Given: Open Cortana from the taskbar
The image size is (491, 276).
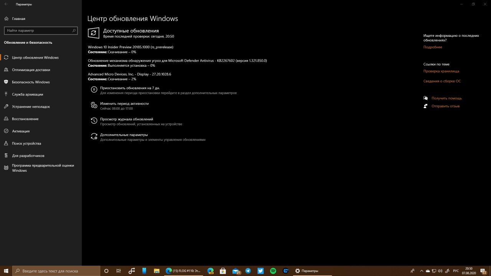Looking at the screenshot, I should click(106, 271).
